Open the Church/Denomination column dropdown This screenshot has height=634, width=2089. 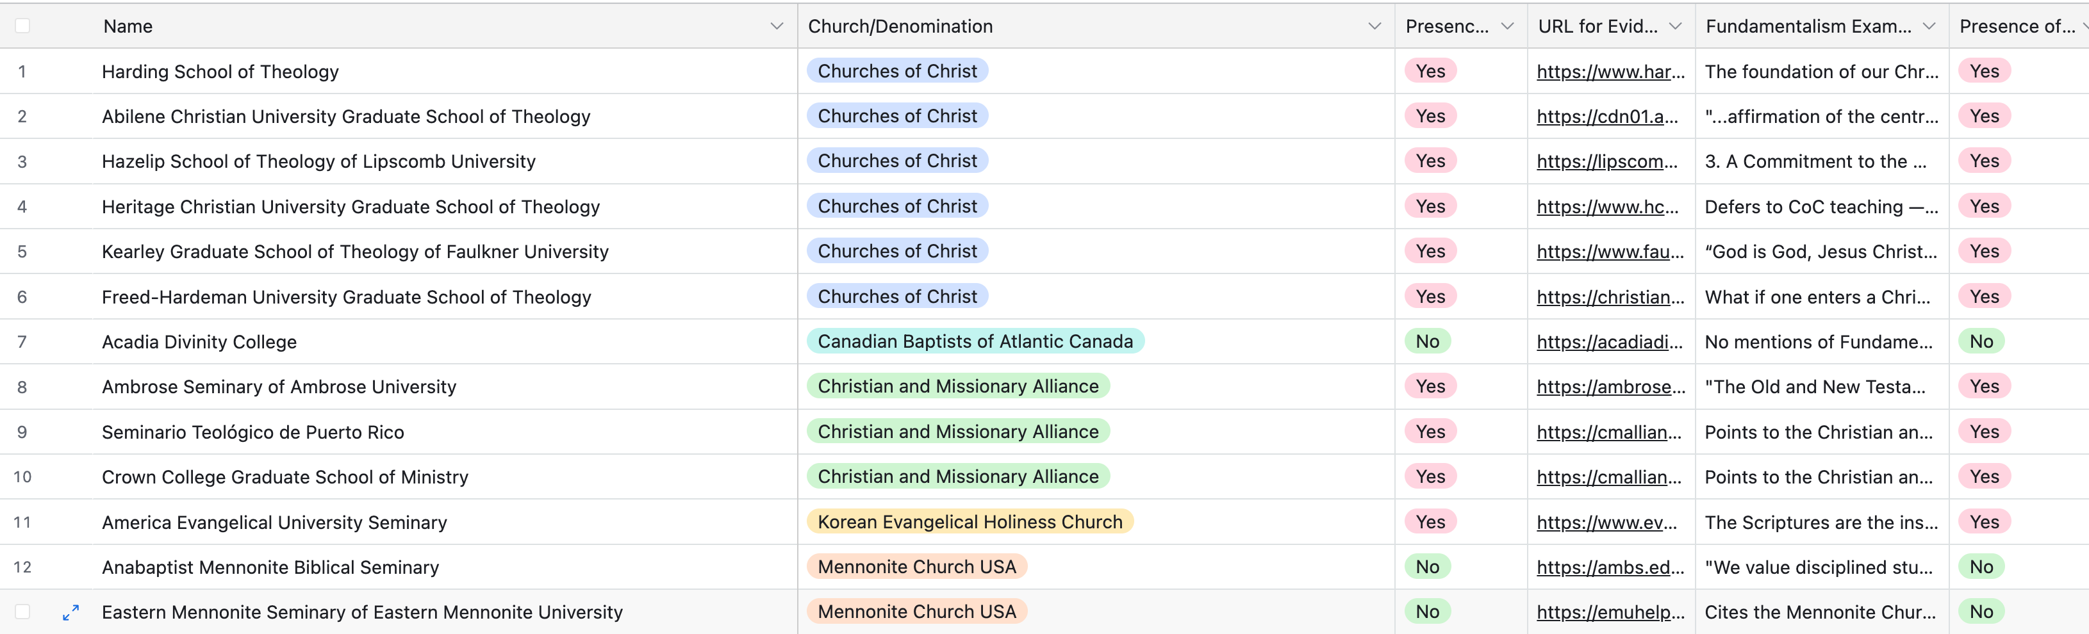point(1374,26)
